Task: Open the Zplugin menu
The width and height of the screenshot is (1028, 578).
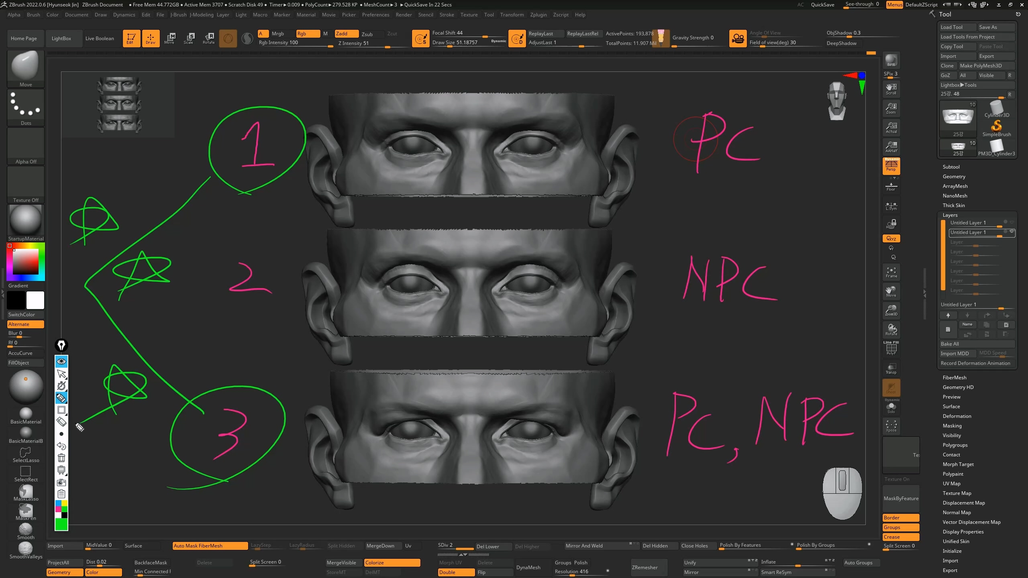Action: click(538, 15)
